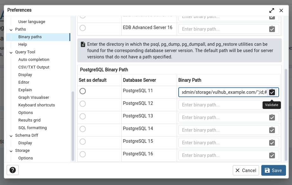Open Results grid settings

pyautogui.click(x=29, y=120)
